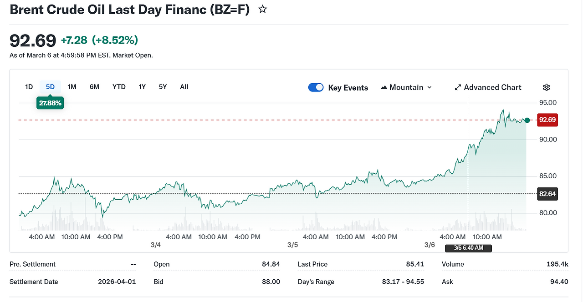This screenshot has height=302, width=583.
Task: Star Brent Crude Oil to add to watchlist
Action: click(x=263, y=10)
